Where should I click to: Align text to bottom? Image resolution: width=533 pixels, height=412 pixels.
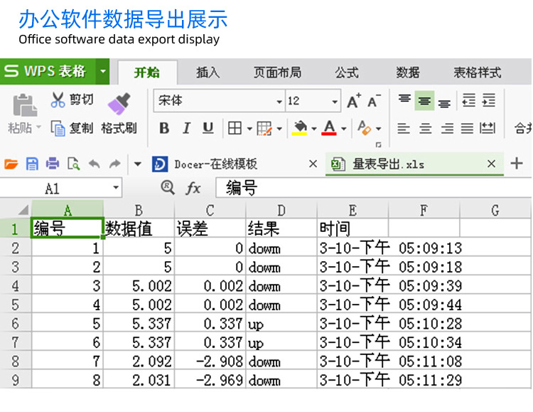click(444, 102)
